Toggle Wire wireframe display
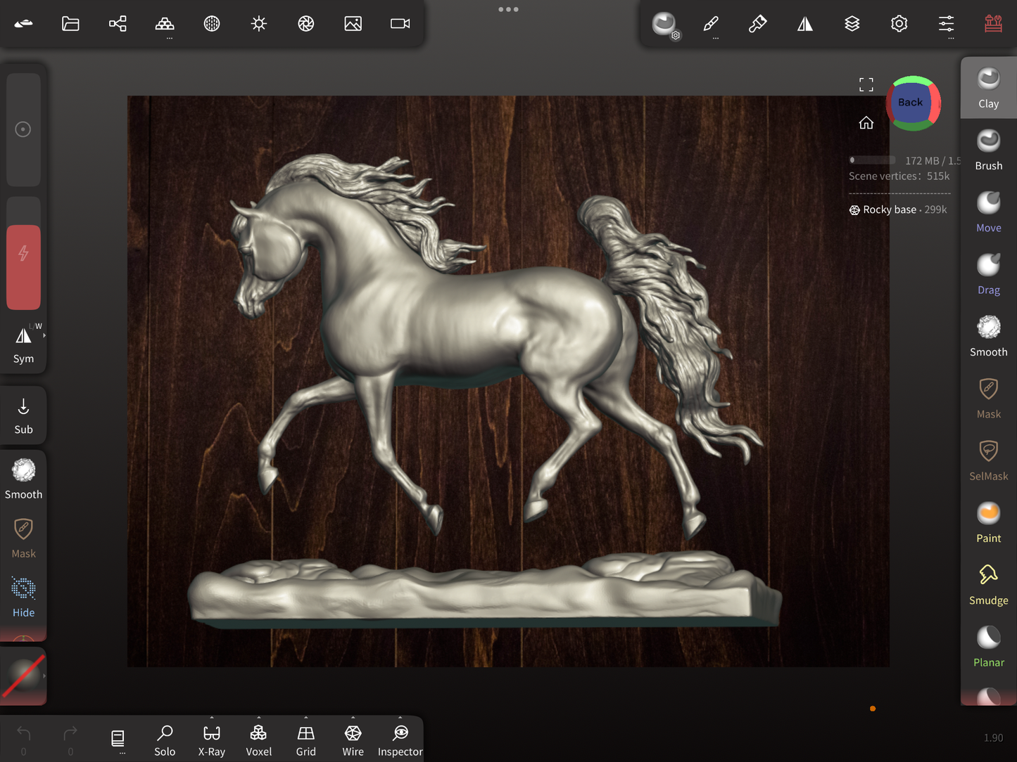1017x762 pixels. pos(353,740)
